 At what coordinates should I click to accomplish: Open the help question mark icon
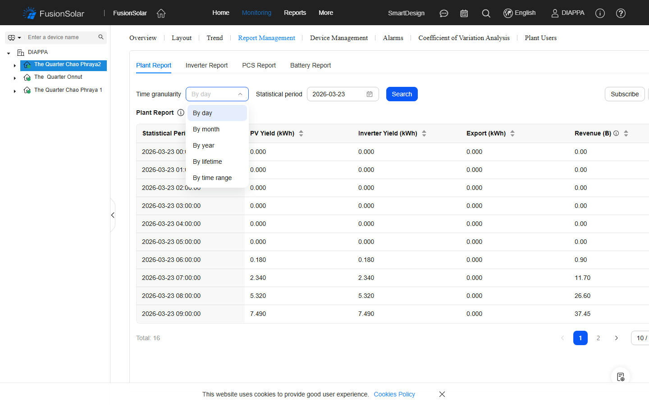coord(621,13)
